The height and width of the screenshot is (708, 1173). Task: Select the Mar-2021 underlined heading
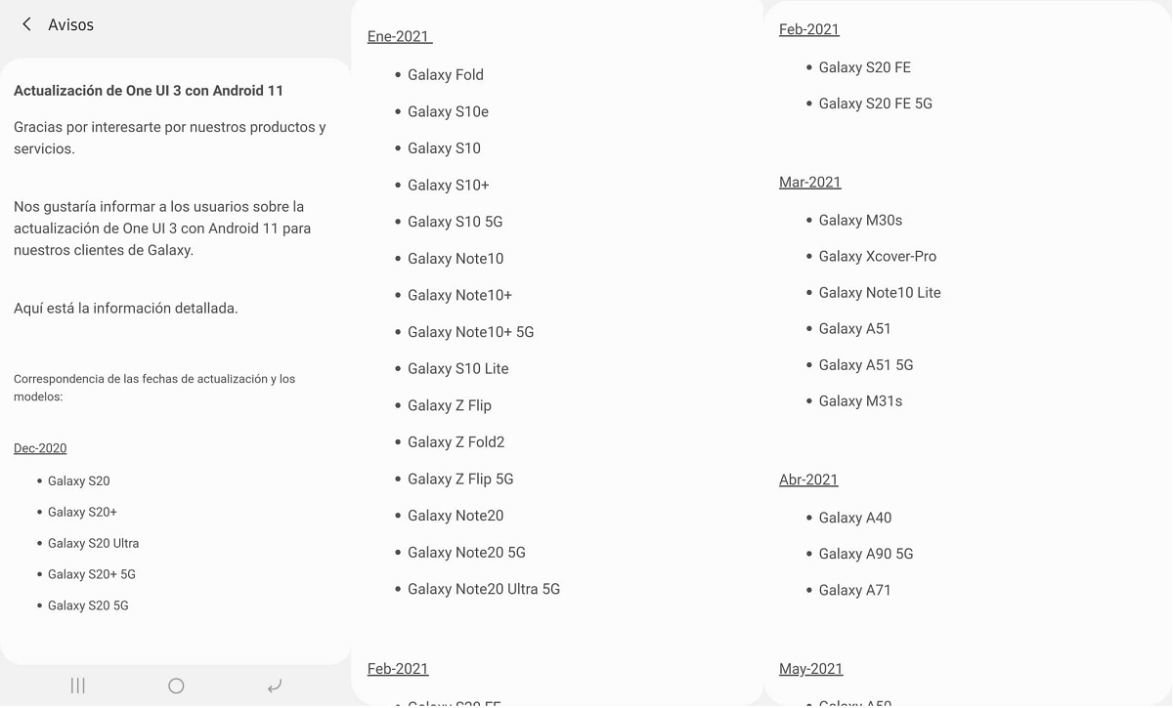[x=809, y=182]
